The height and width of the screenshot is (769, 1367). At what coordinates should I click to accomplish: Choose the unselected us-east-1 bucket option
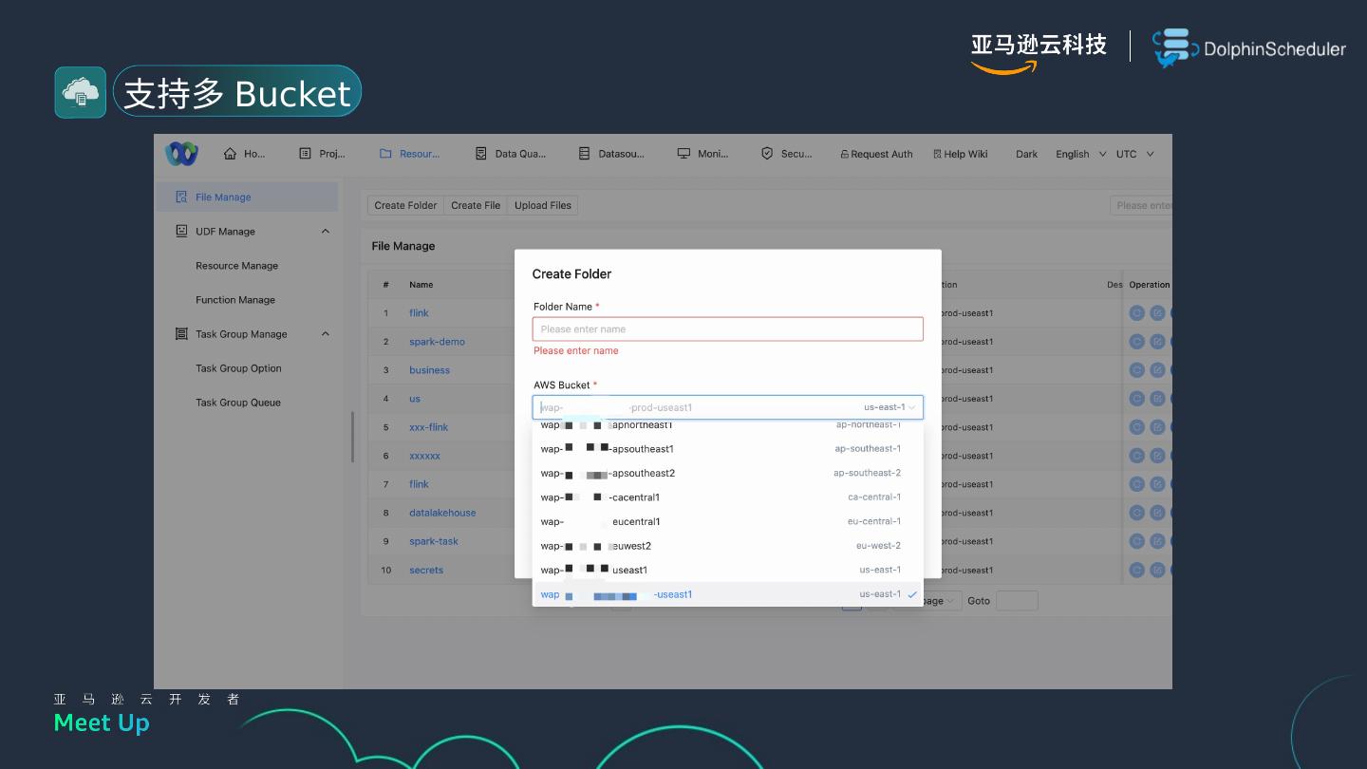[x=727, y=570]
